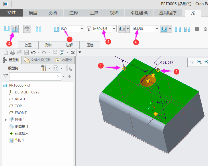Click the save icon

click(26, 52)
